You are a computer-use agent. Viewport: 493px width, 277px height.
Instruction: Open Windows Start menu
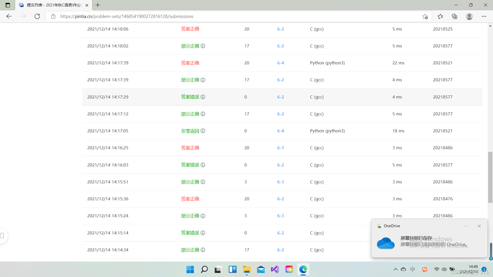(190, 269)
